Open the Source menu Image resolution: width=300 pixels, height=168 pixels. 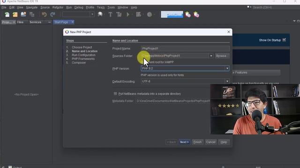pos(45,7)
